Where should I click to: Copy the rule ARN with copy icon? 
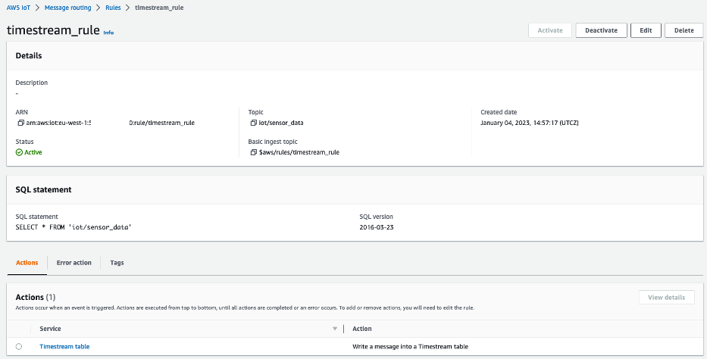pos(20,123)
